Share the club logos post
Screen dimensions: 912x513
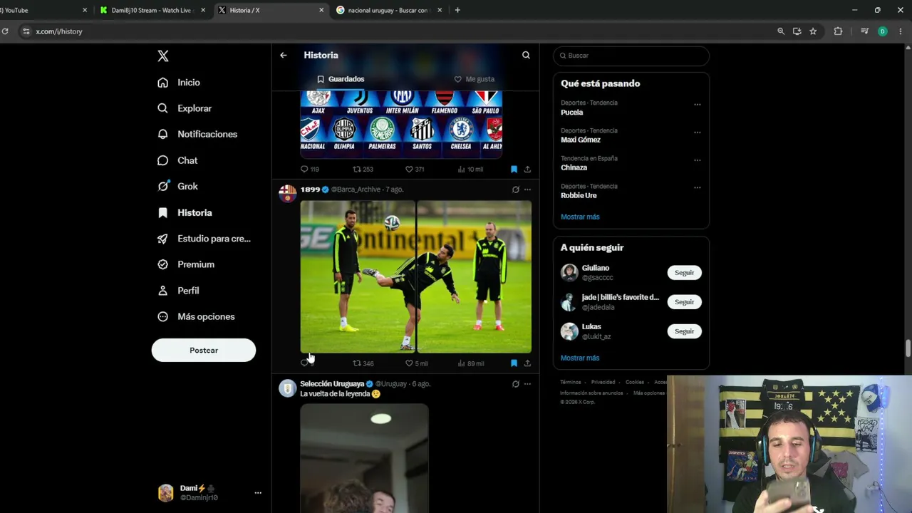(527, 170)
